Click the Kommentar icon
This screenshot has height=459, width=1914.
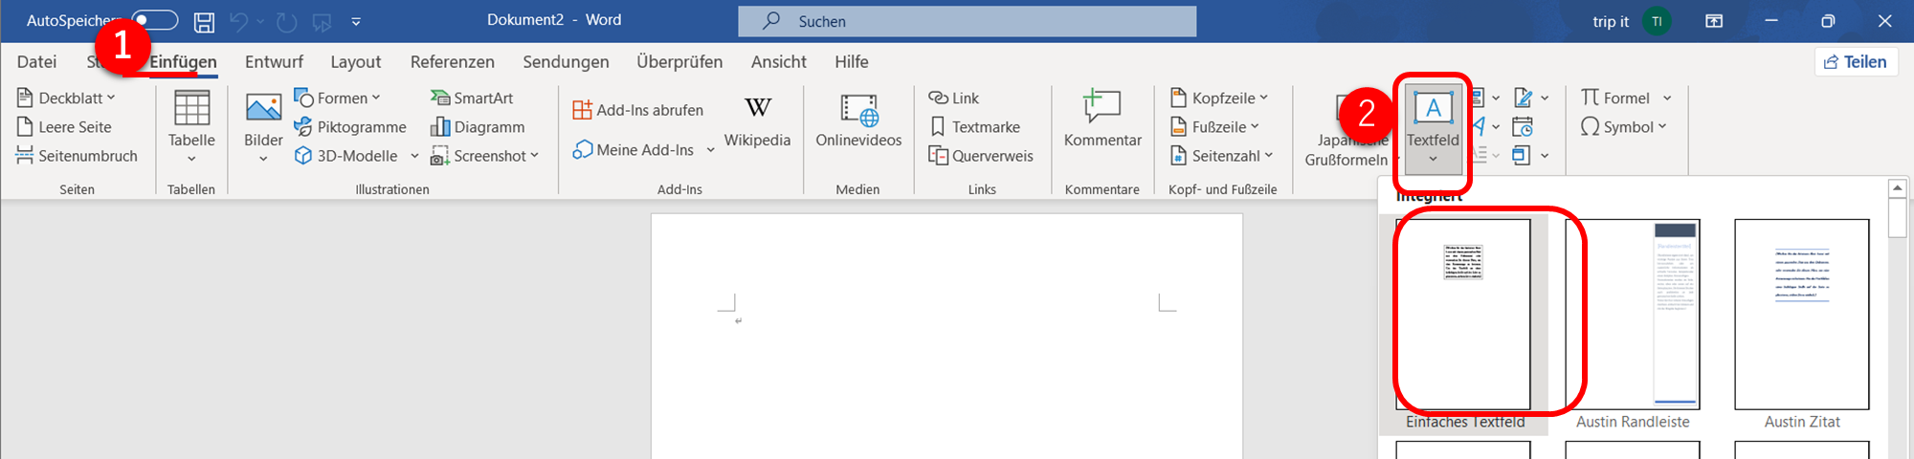(x=1102, y=106)
